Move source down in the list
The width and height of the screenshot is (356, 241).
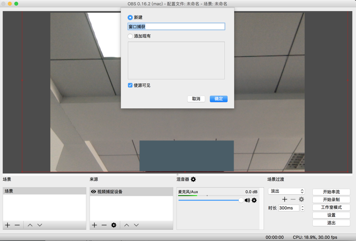tap(136, 225)
